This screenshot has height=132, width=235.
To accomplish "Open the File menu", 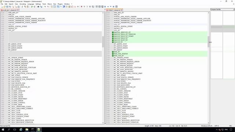I will [2, 4].
